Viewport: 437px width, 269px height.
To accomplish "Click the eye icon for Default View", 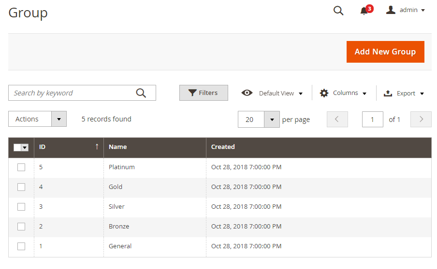I will pos(247,93).
